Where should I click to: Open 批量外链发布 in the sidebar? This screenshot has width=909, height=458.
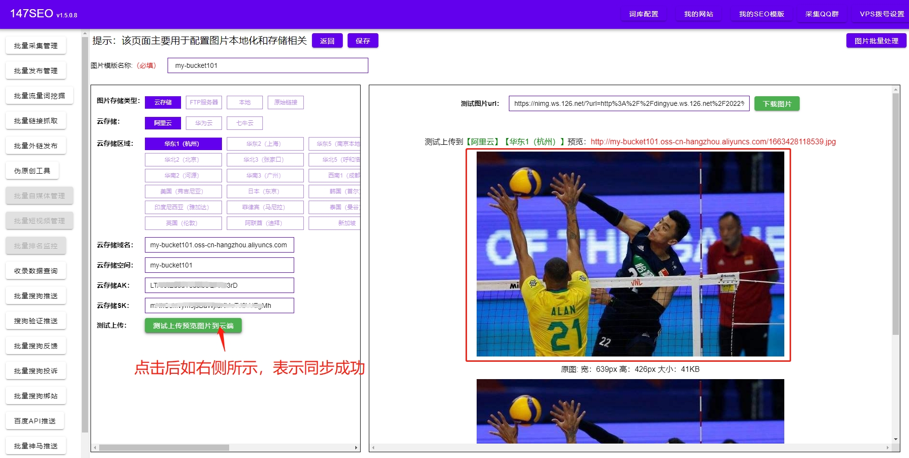tap(36, 146)
